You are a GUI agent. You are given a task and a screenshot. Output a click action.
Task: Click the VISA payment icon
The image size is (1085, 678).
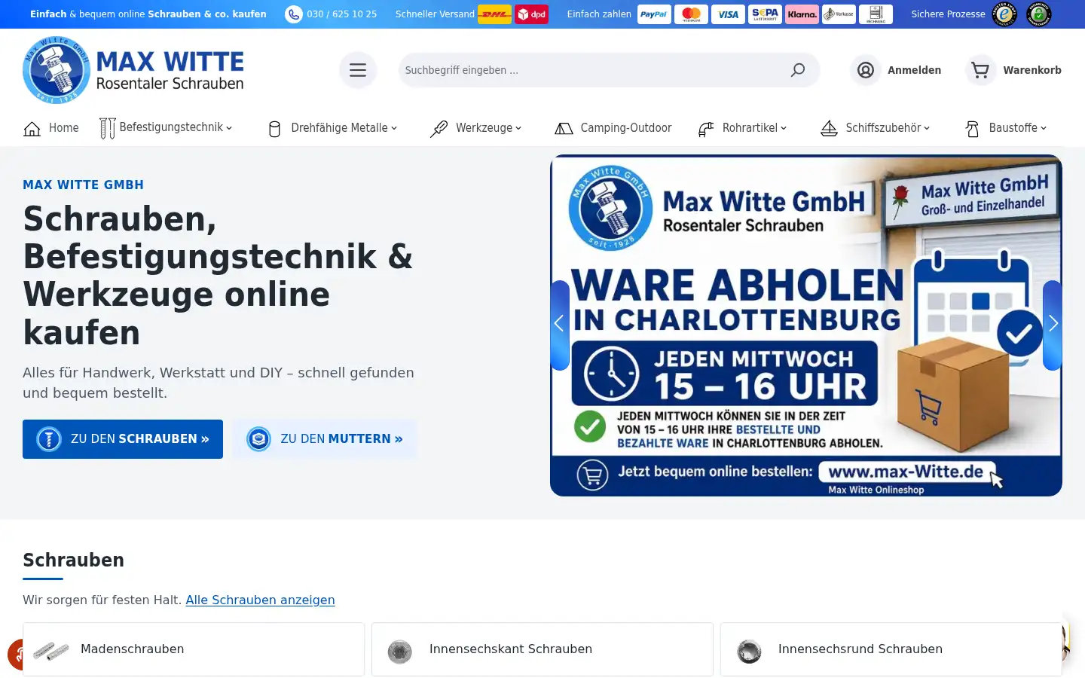coord(728,14)
